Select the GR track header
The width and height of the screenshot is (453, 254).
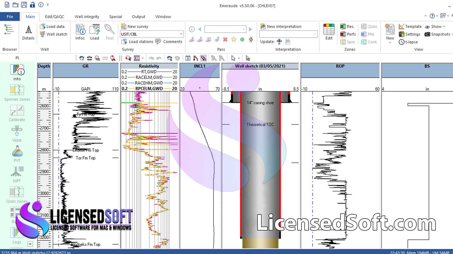coord(86,70)
